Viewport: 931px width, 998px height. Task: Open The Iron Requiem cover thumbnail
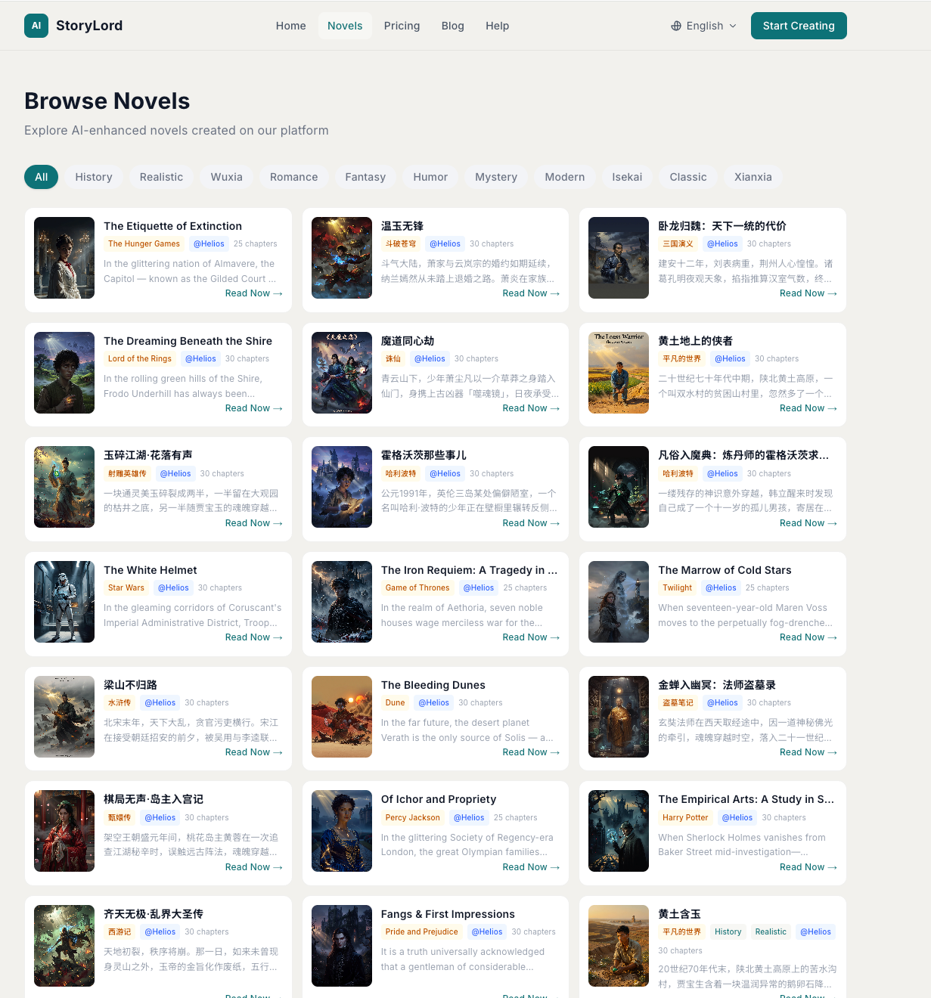342,602
